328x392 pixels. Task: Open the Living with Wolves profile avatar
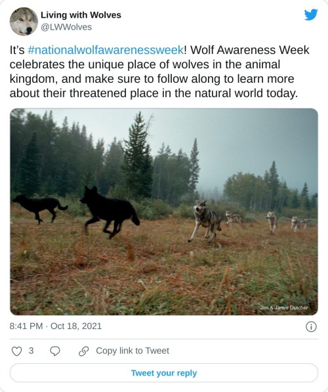(x=24, y=22)
